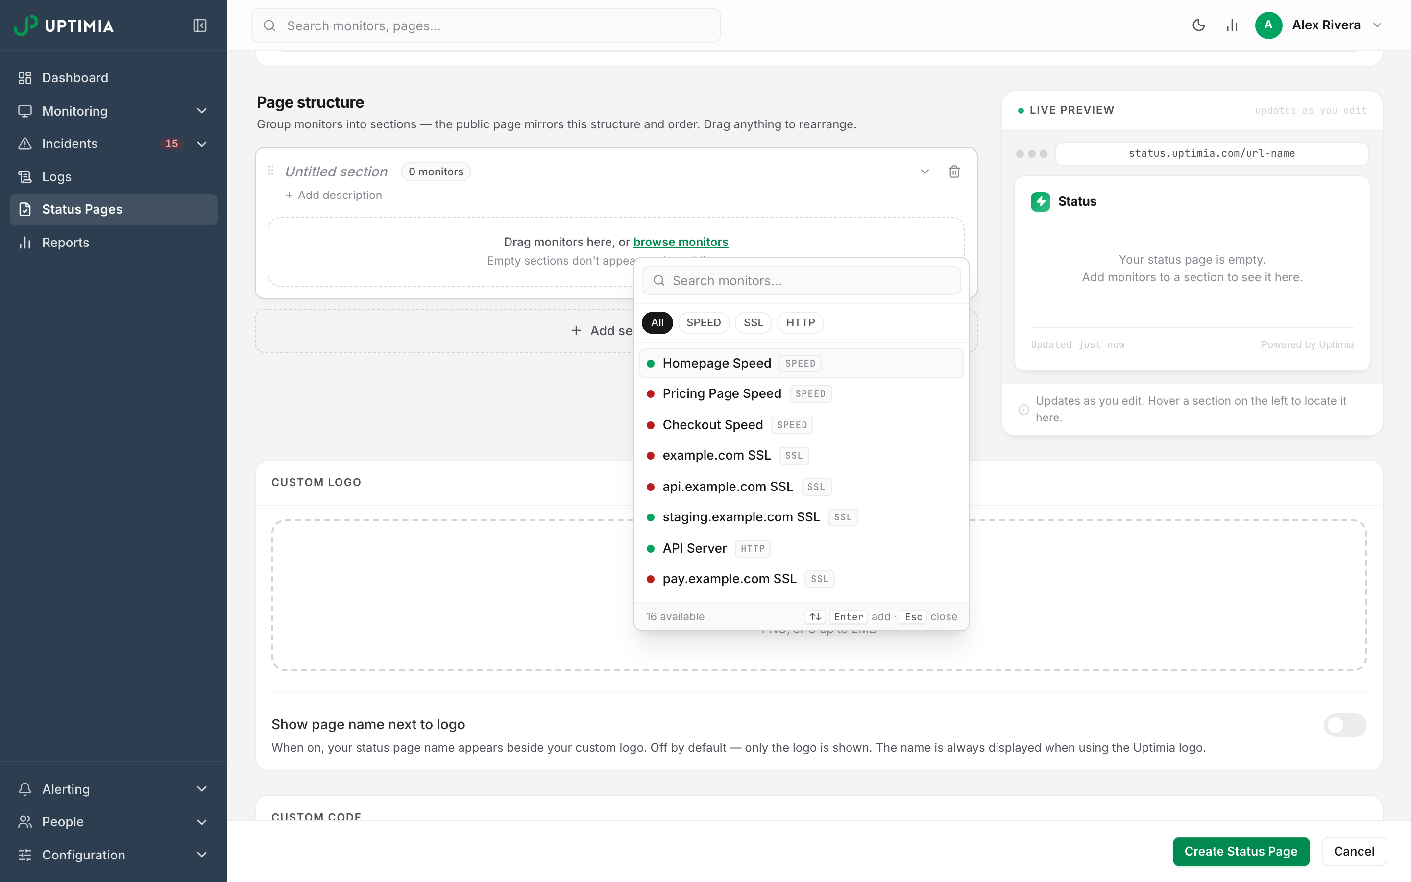
Task: Collapse the Untitled section chevron
Action: (924, 171)
